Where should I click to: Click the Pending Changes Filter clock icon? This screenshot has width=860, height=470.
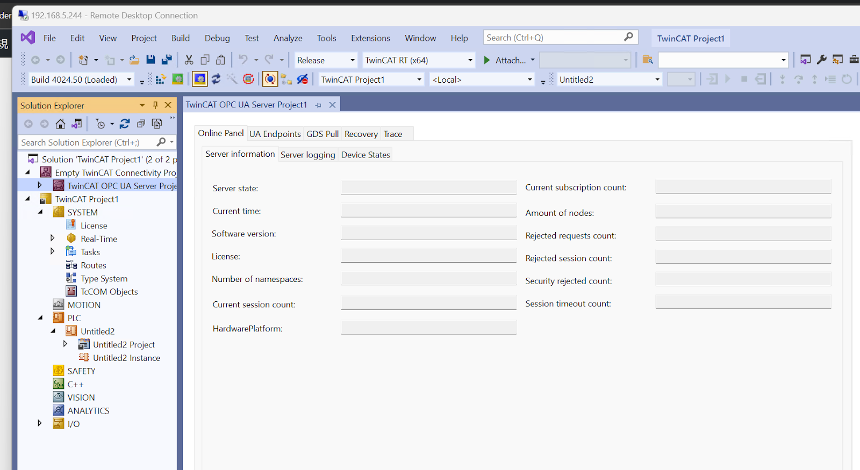point(101,124)
